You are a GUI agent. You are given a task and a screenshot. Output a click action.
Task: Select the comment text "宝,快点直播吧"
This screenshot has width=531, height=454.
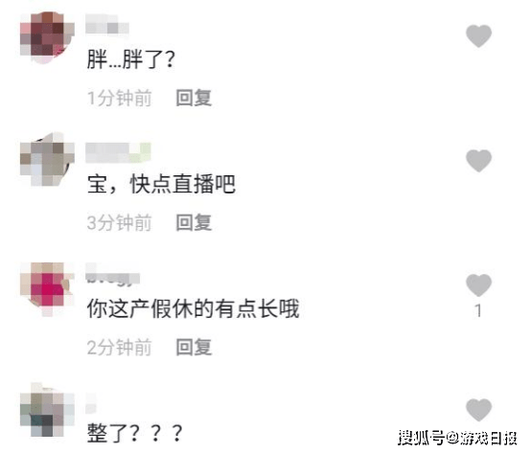(x=161, y=184)
